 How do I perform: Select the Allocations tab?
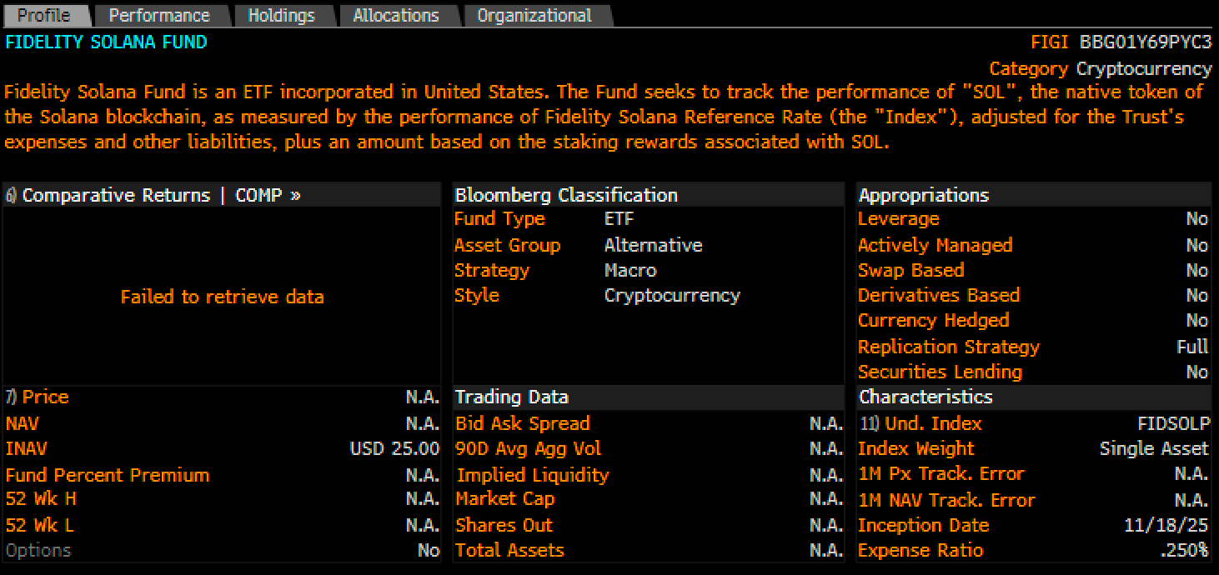click(x=396, y=14)
